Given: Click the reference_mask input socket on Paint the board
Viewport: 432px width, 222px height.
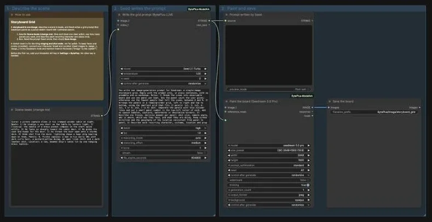Looking at the screenshot, I should click(x=226, y=112).
